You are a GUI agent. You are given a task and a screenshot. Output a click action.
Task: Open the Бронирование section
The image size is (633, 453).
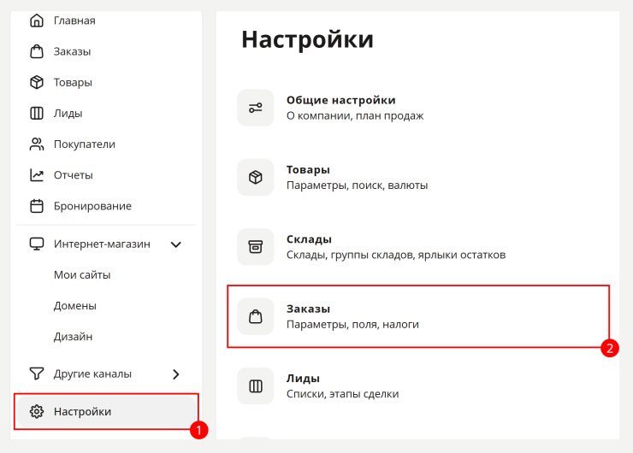point(93,206)
